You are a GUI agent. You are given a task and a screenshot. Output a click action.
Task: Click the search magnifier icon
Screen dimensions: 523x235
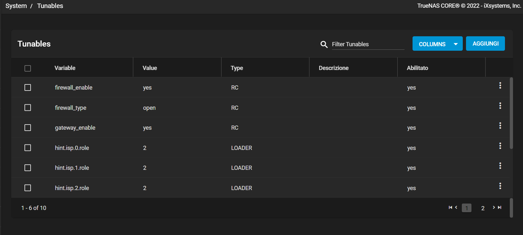[x=324, y=44]
